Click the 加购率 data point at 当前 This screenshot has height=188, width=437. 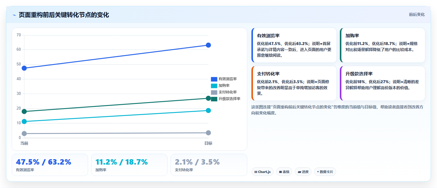pyautogui.click(x=24, y=121)
